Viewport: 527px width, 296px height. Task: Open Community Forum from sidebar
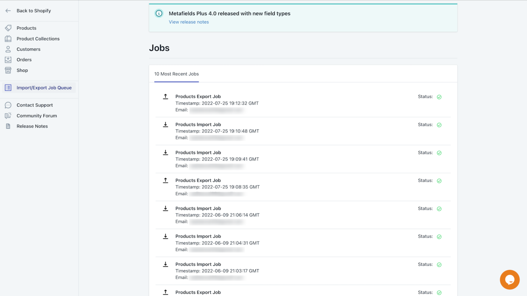[x=37, y=116]
